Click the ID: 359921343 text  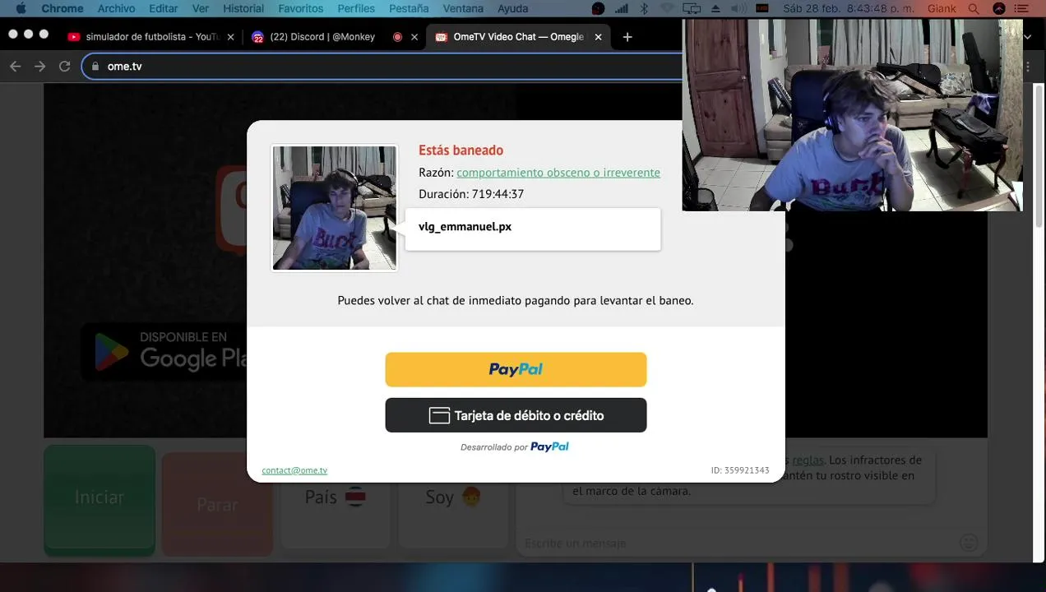(740, 470)
